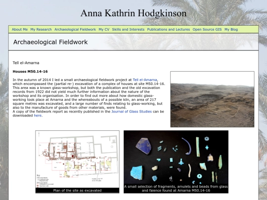Viewport: 267px width, 200px height.
Task: Click the Anna Kathrin Hodgkinson title
Action: coord(133,13)
